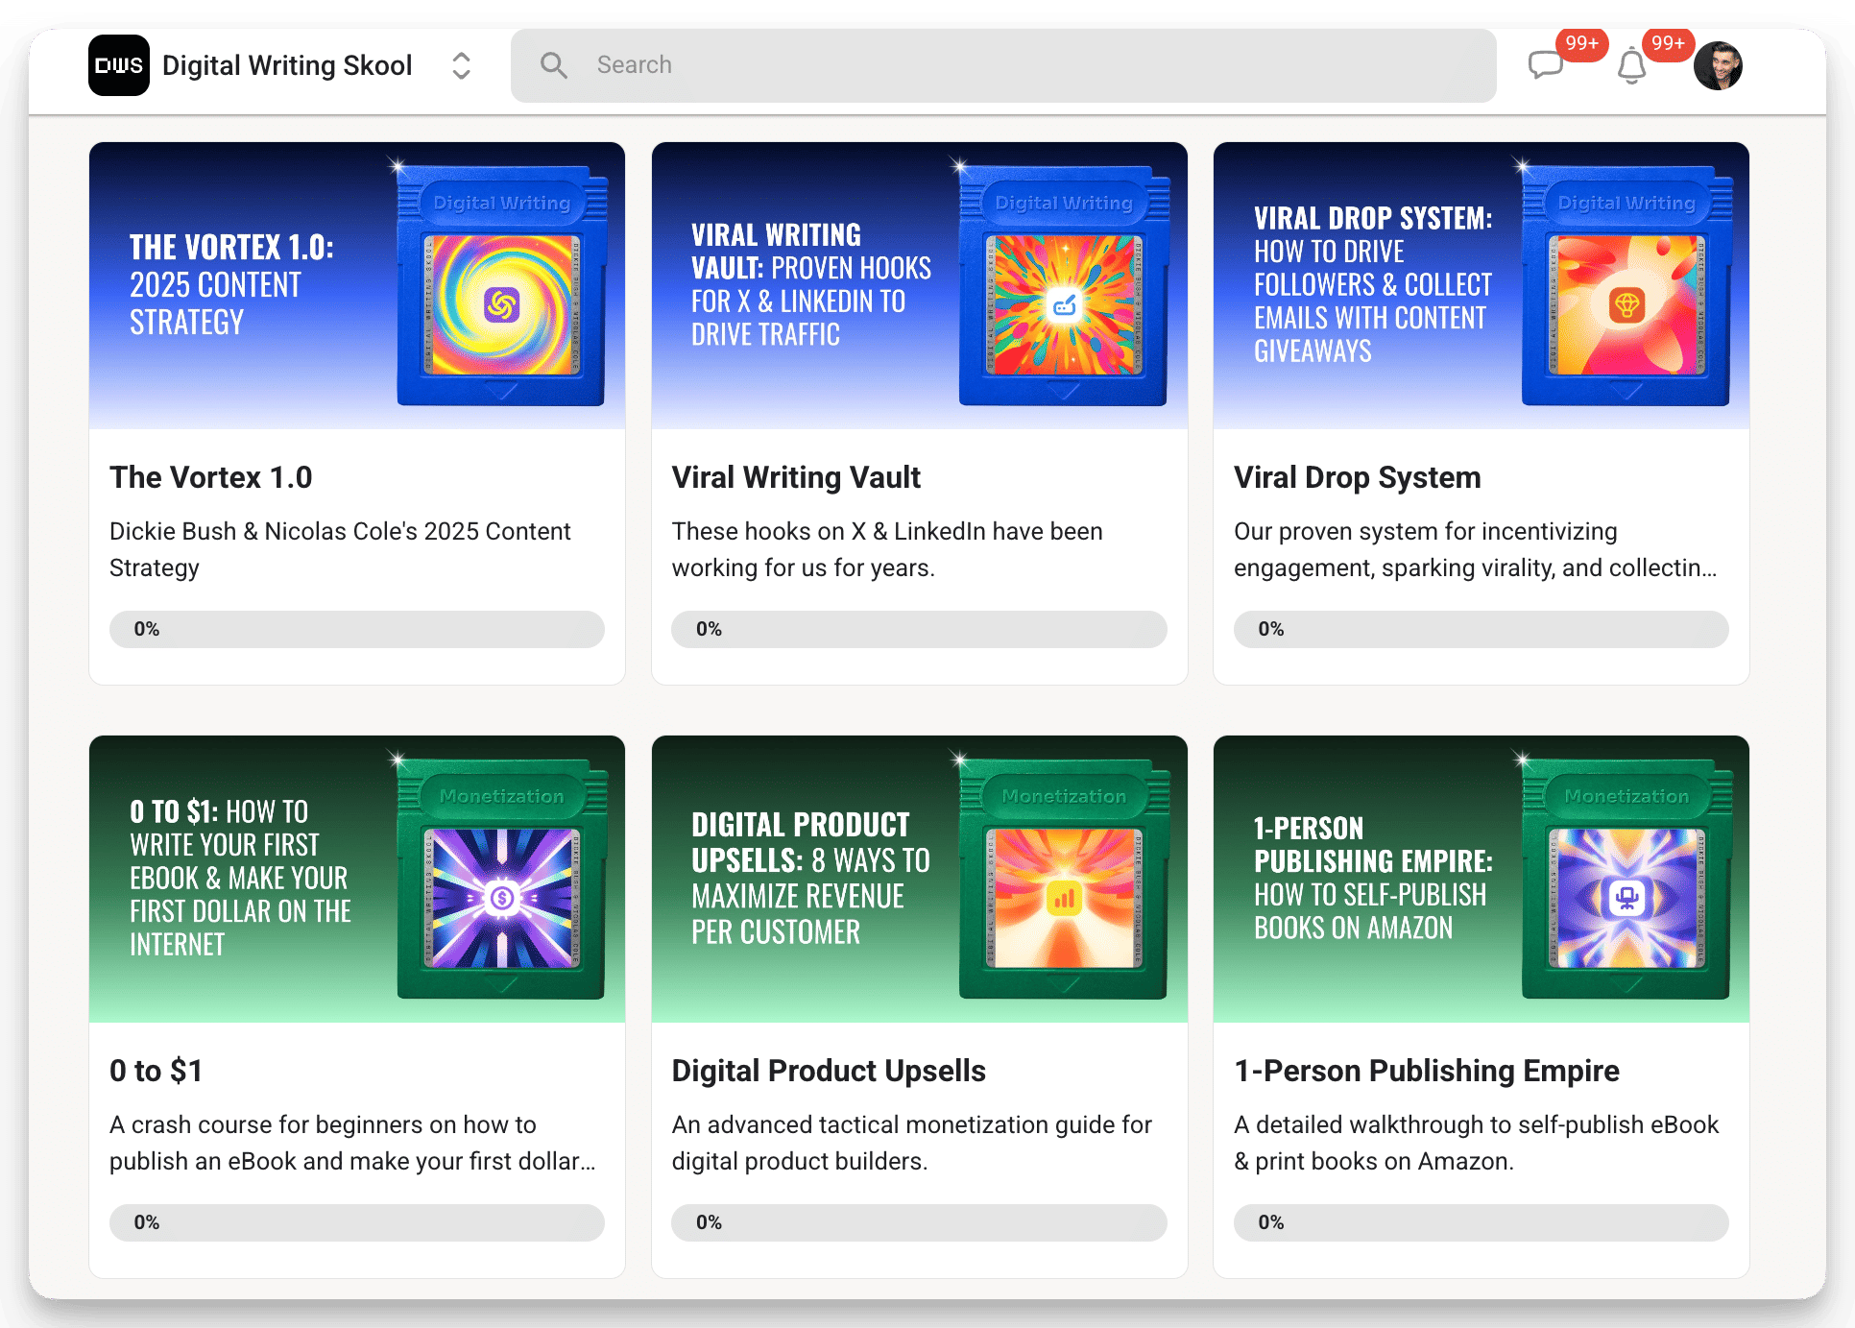Click the purple icon on Publishing Empire cartridge

click(1626, 899)
